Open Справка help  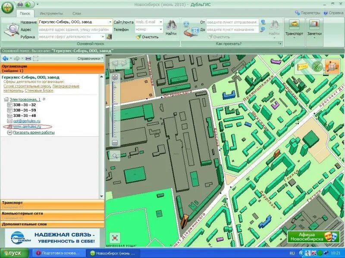coord(333,13)
